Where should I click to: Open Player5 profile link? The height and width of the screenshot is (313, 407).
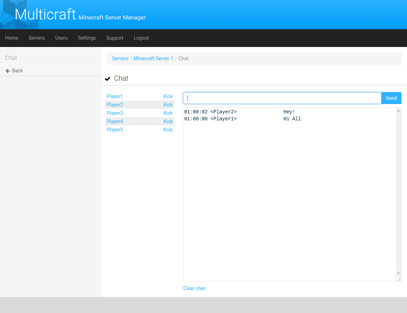115,129
